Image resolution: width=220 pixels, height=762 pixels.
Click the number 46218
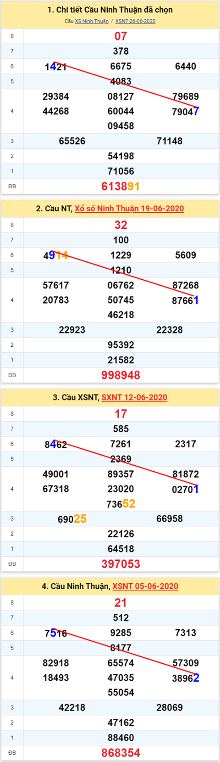point(121,315)
